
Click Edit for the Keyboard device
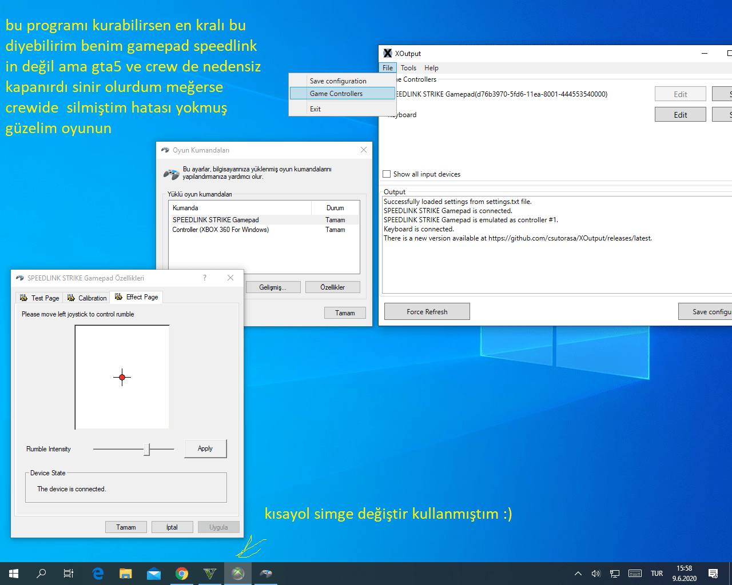pos(681,115)
